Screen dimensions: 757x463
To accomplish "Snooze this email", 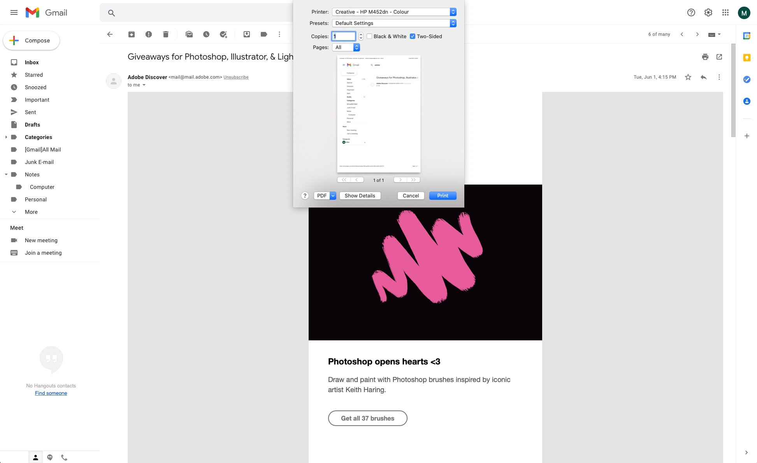I will 206,34.
